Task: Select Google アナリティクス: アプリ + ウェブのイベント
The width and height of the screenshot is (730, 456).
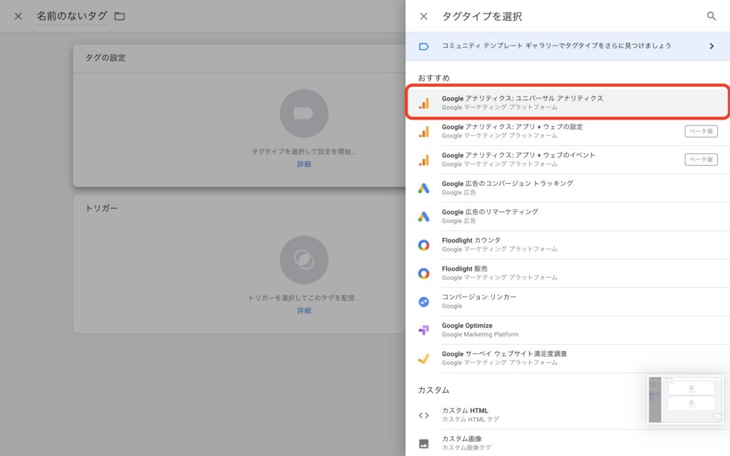Action: point(567,160)
